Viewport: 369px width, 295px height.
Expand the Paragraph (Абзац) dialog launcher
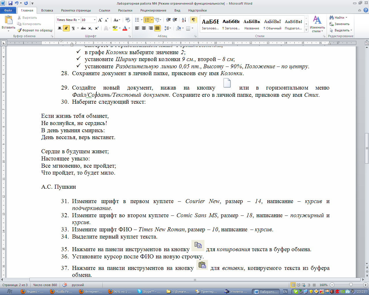point(195,36)
